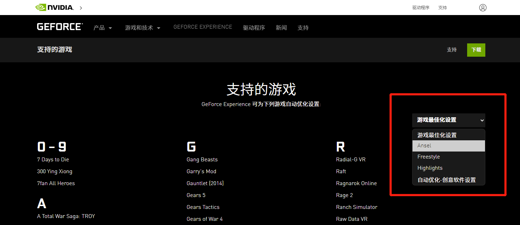Screen dimensions: 520x225
Task: Open the user account profile icon
Action: (483, 8)
